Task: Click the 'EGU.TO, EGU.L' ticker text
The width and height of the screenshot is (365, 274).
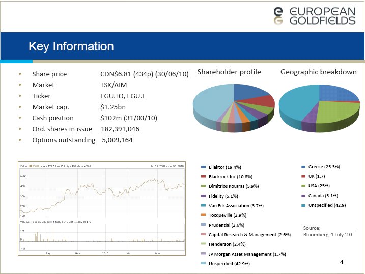Action: click(x=123, y=96)
